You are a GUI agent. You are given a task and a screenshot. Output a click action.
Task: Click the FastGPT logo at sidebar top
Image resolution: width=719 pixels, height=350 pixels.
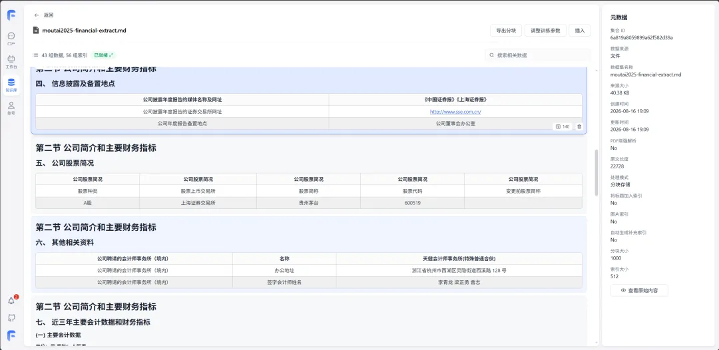click(11, 15)
